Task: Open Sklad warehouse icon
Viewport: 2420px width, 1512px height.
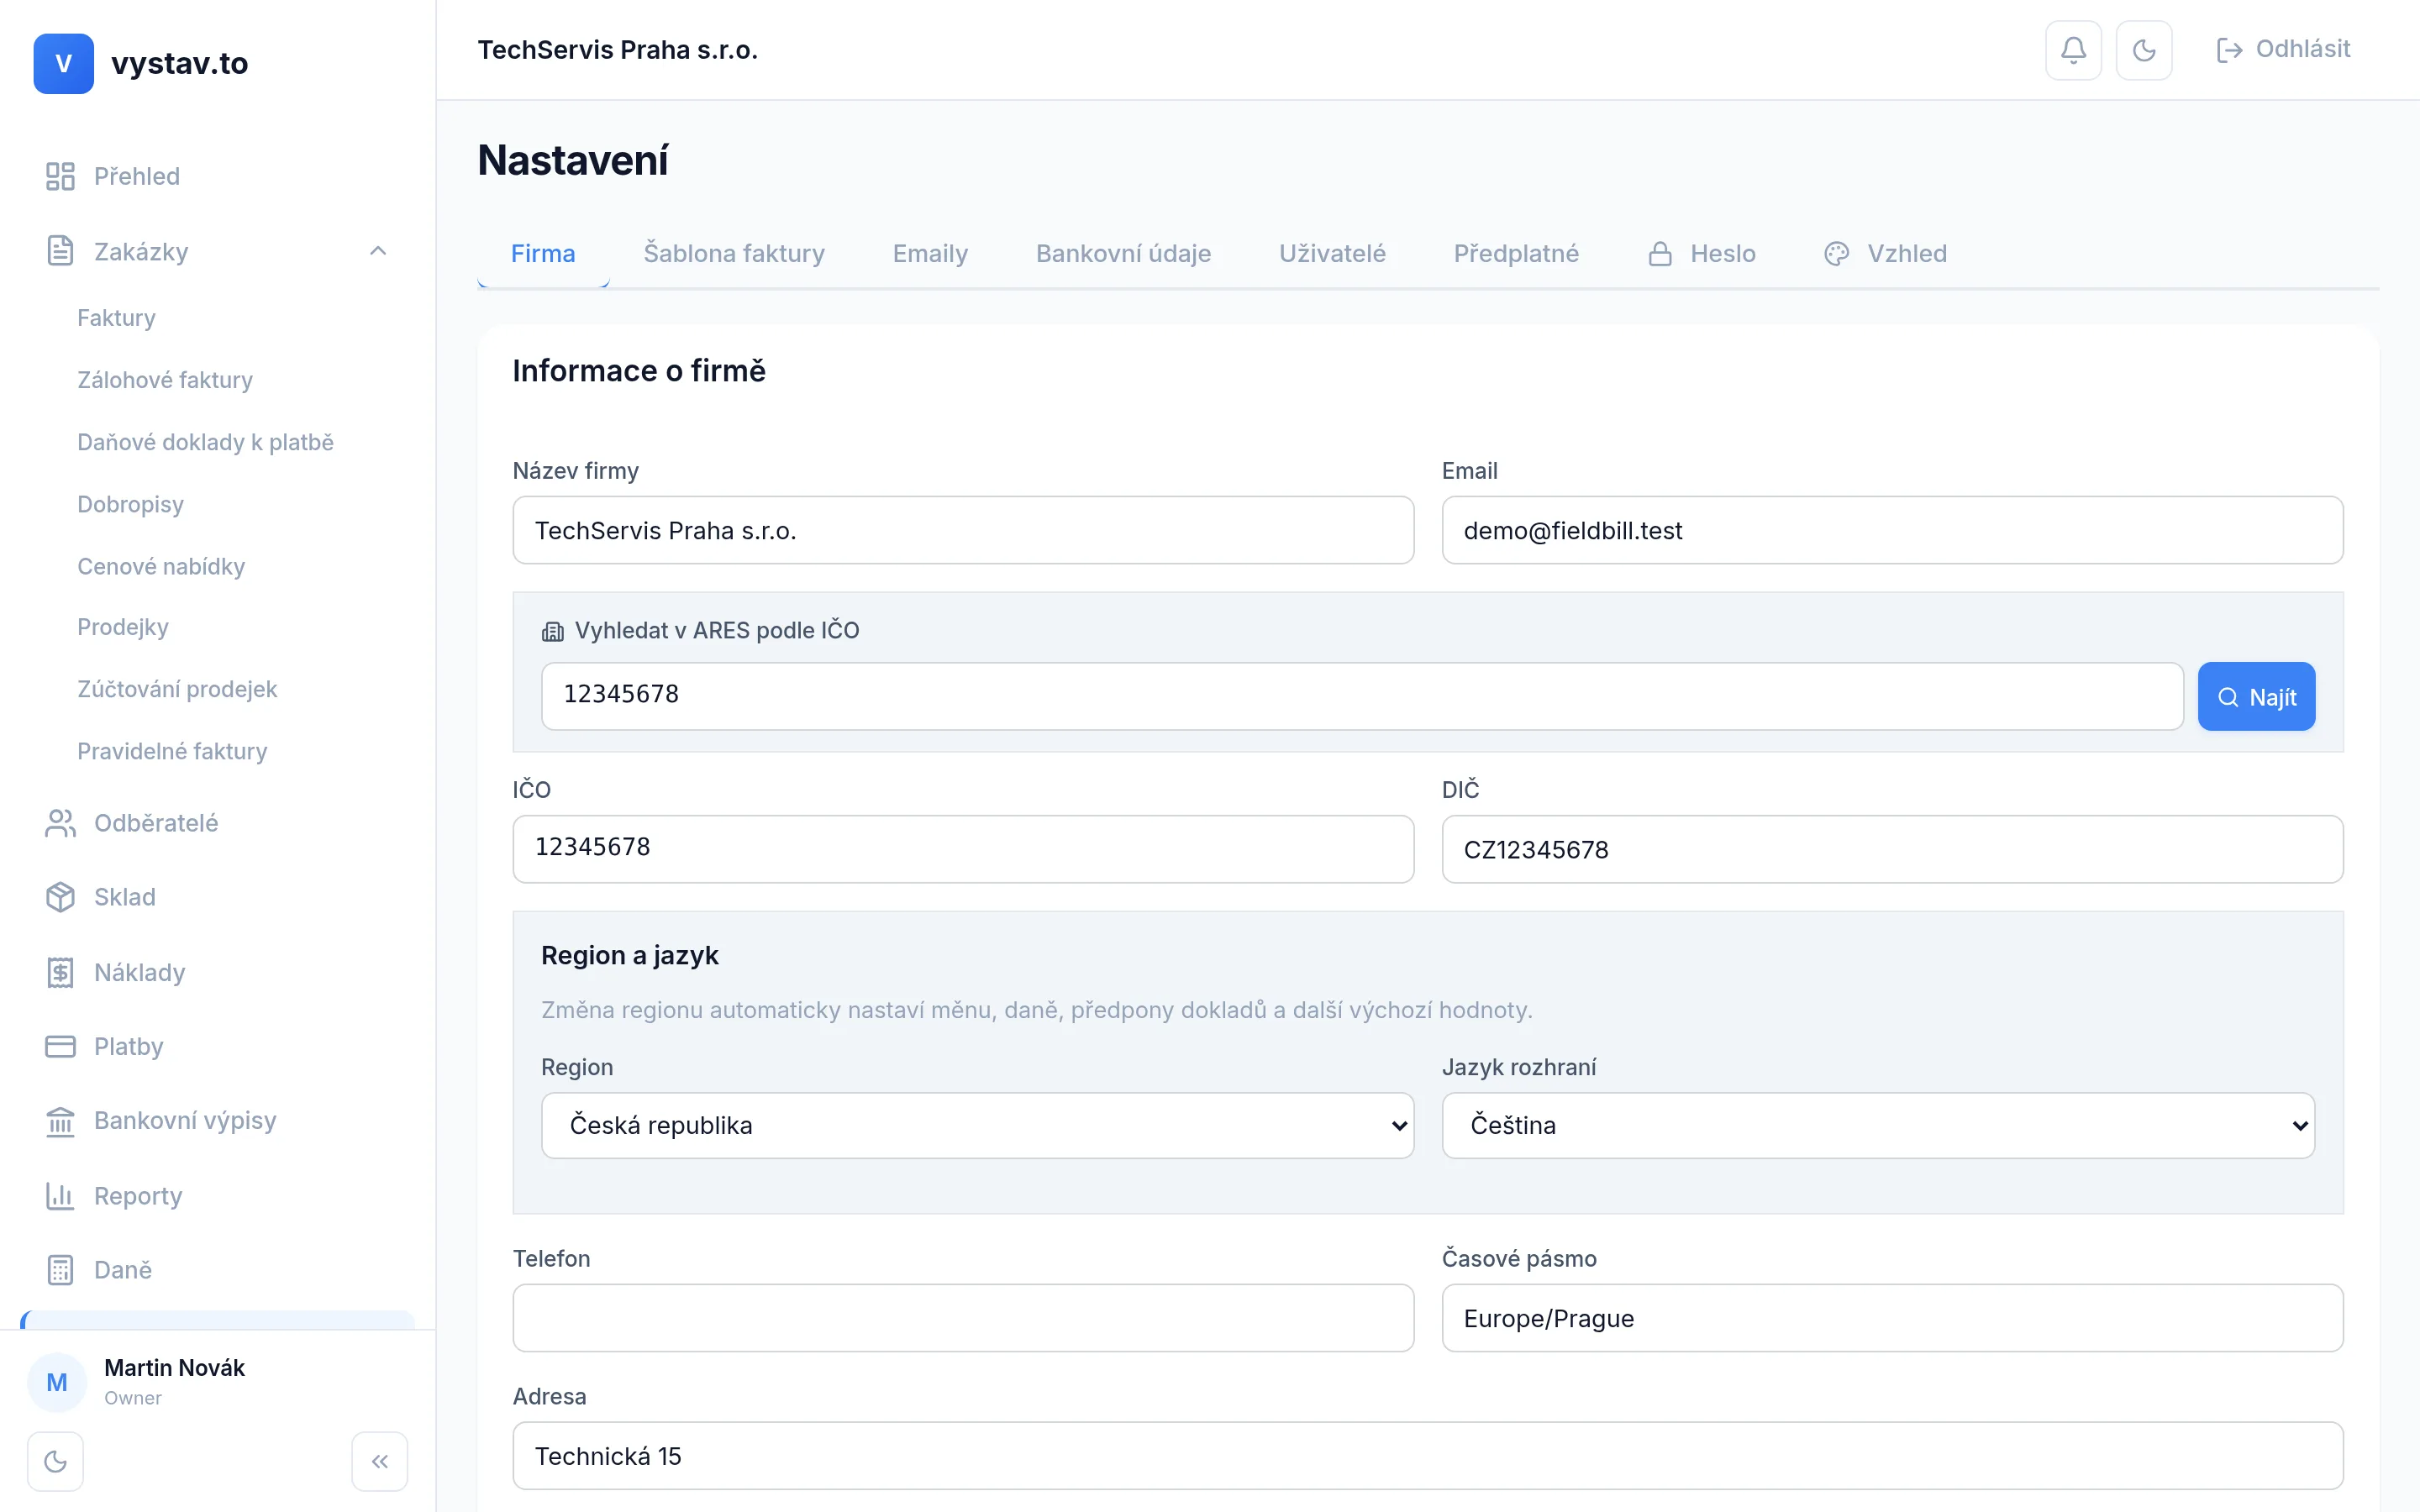Action: tap(60, 897)
